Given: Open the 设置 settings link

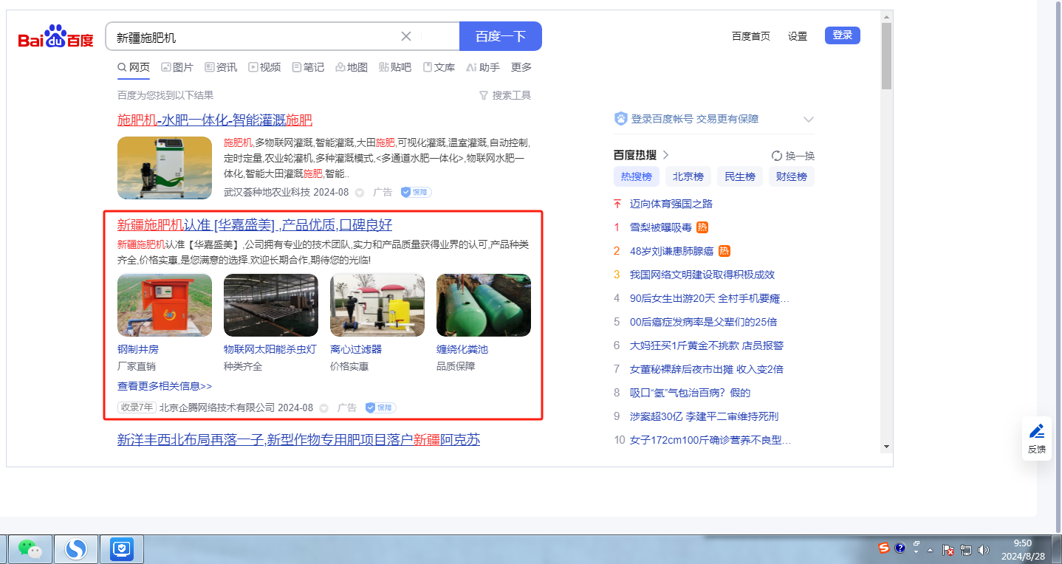Looking at the screenshot, I should [798, 36].
